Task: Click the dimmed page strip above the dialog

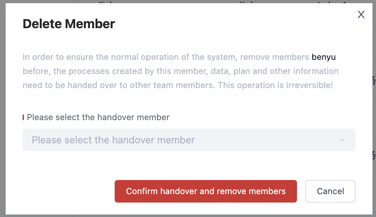Action: [x=188, y=1]
